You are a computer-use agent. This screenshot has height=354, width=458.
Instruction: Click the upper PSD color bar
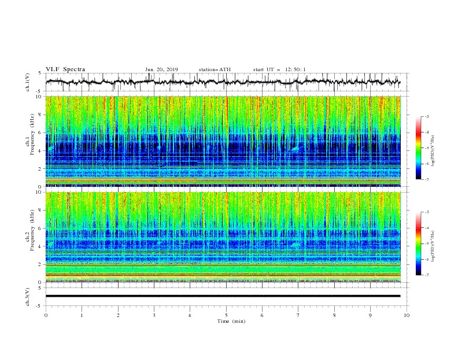click(x=418, y=148)
